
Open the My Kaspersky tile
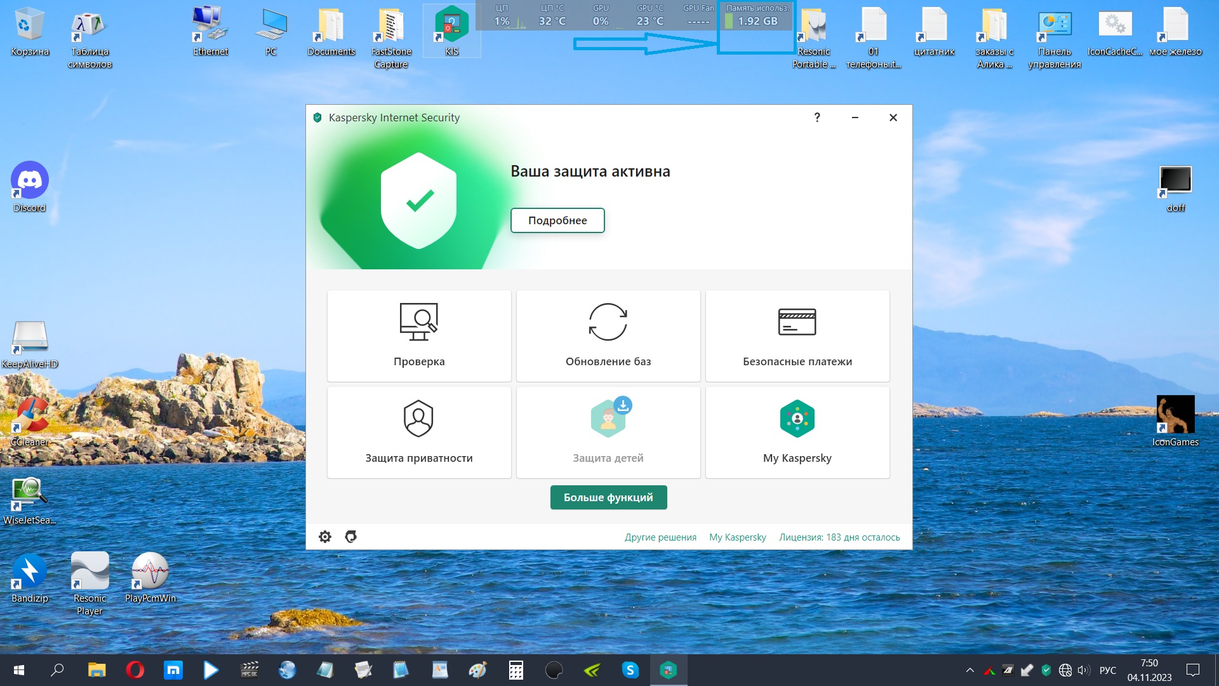(797, 433)
